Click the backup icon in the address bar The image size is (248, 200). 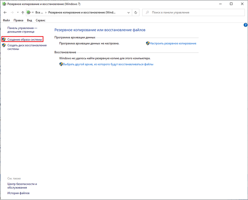coord(28,12)
